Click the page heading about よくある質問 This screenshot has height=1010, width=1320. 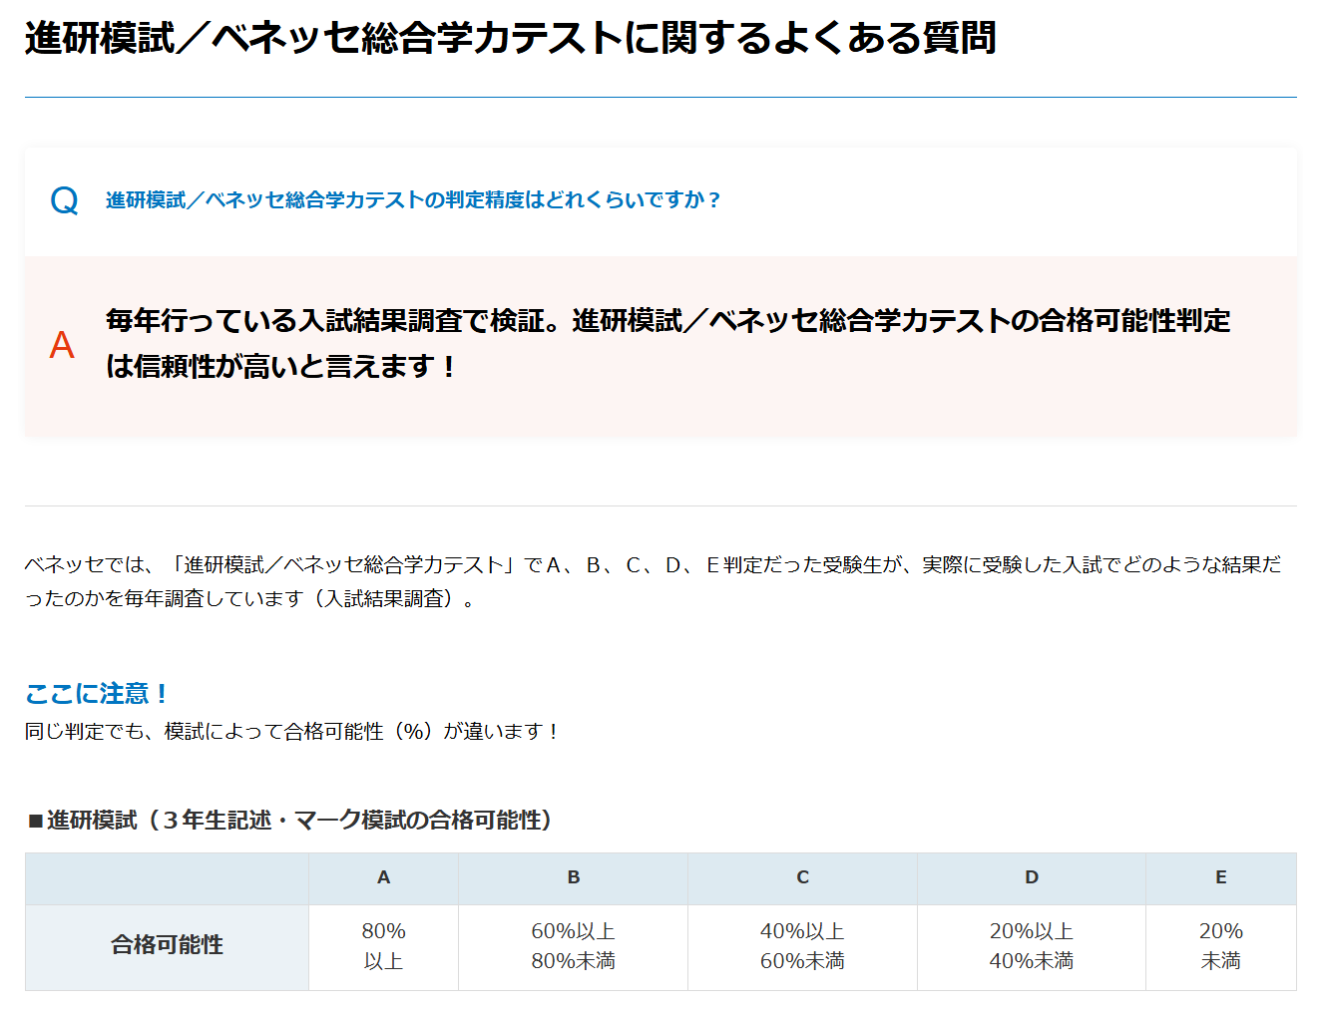click(x=510, y=39)
